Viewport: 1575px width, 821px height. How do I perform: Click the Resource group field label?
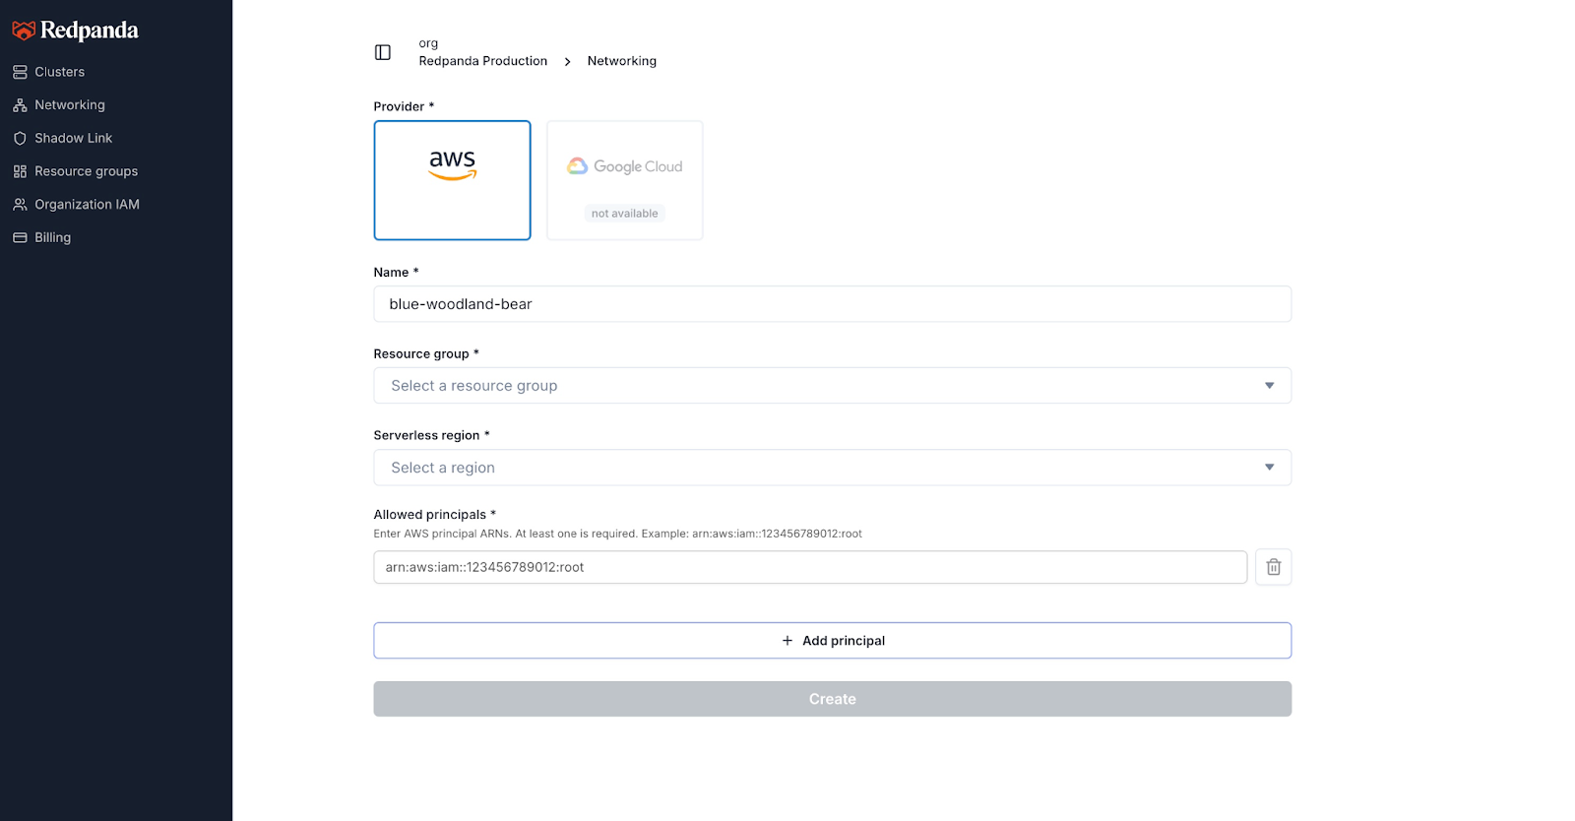[x=426, y=353]
